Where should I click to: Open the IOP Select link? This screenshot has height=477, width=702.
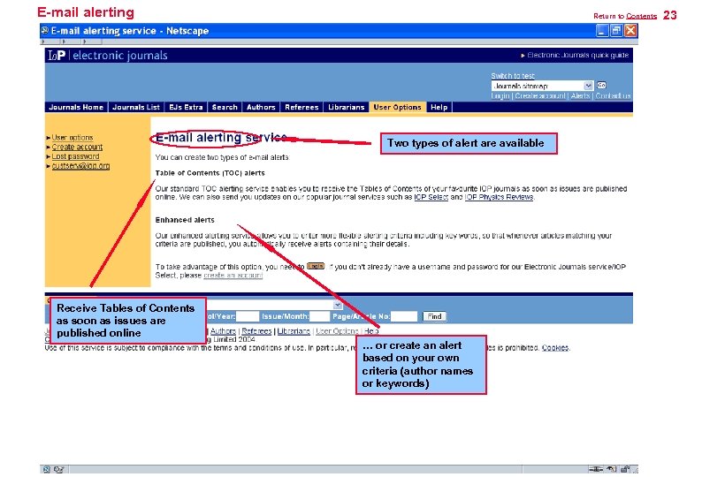(x=431, y=197)
